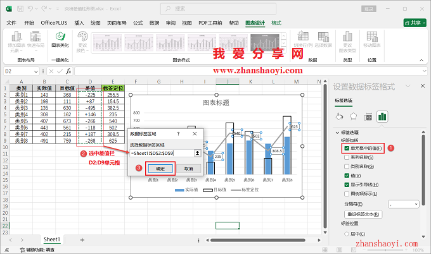Open Name Box dropdown arrow
431x254 pixels.
pyautogui.click(x=35, y=71)
